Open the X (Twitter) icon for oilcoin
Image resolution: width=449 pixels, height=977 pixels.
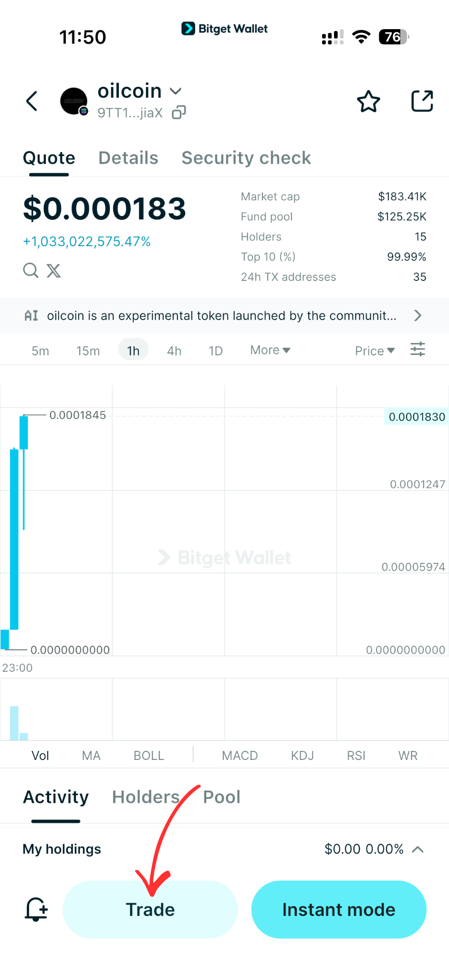[x=53, y=270]
